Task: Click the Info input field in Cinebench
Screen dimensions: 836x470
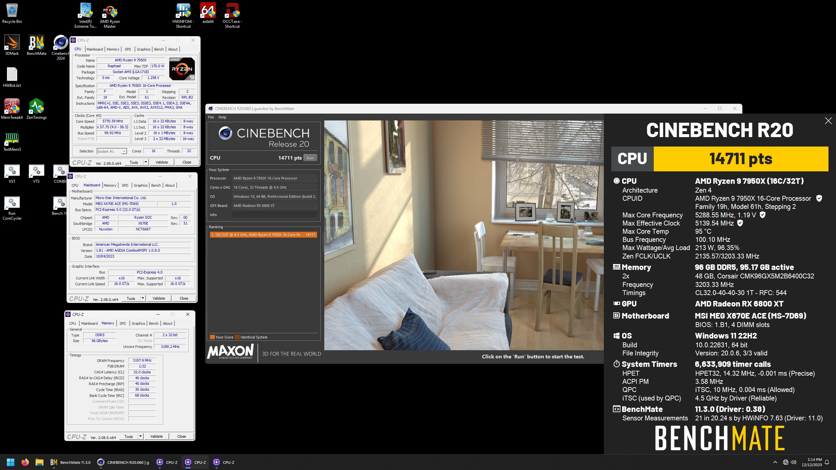Action: (x=274, y=215)
